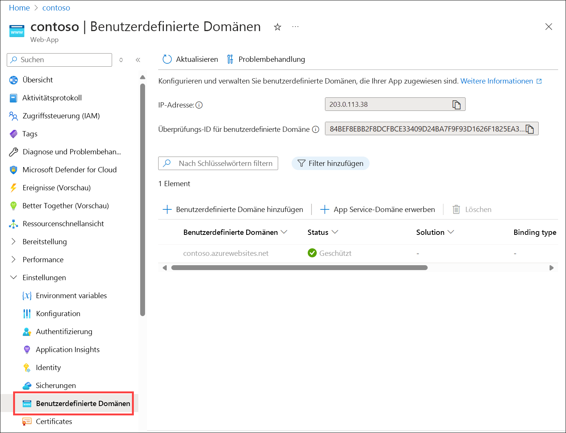This screenshot has width=566, height=433.
Task: Click the Zugriffssteuerung (IAM) people icon
Action: (13, 116)
